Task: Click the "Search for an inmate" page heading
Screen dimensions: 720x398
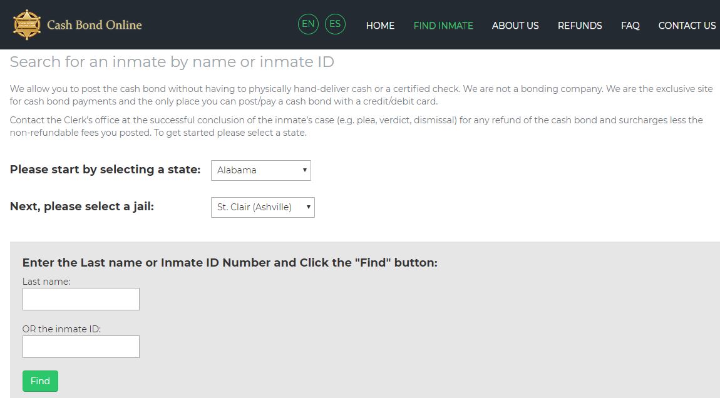Action: coord(172,61)
